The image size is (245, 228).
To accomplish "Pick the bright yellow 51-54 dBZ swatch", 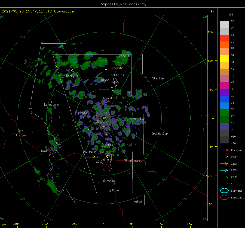I will click(x=224, y=59).
